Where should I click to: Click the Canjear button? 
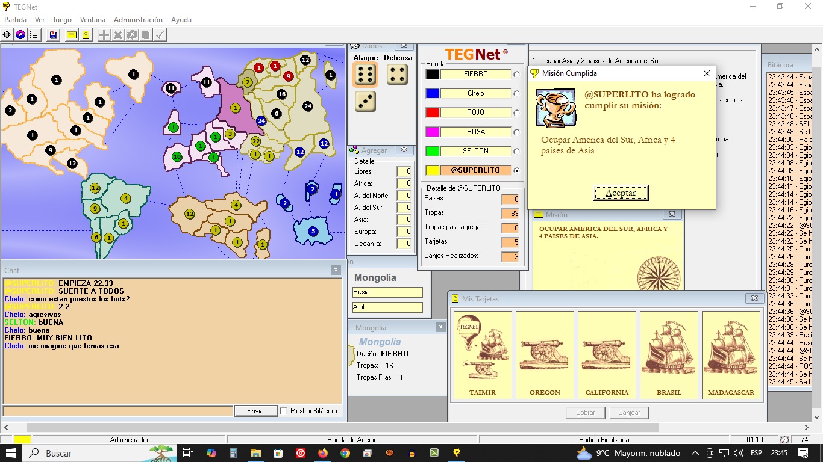(629, 413)
